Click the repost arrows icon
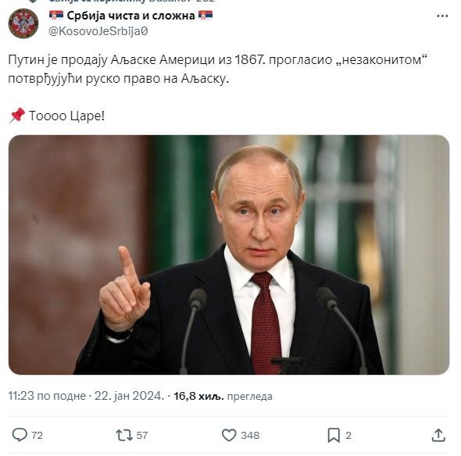The height and width of the screenshot is (456, 461). pyautogui.click(x=124, y=435)
